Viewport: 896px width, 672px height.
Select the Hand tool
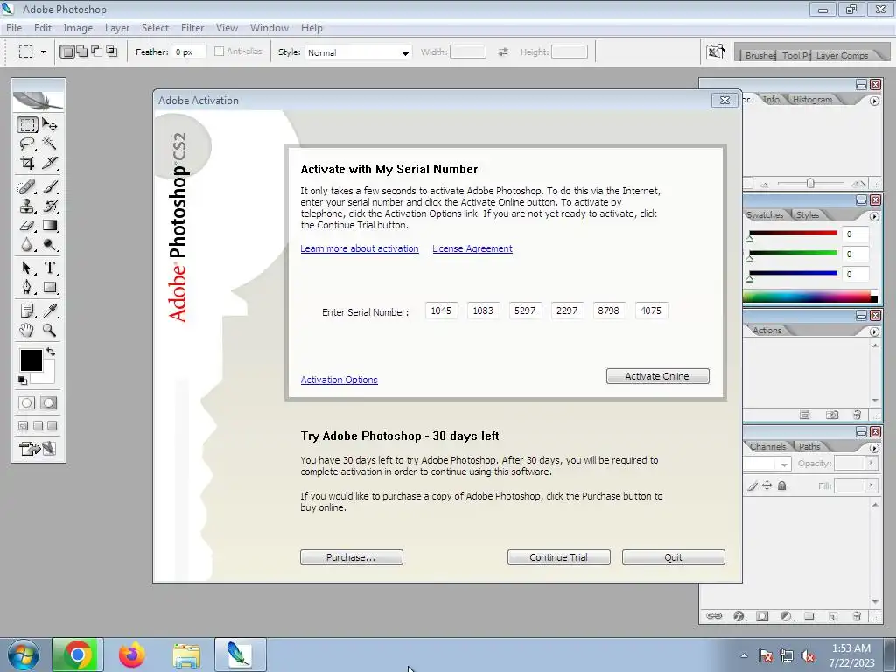pyautogui.click(x=27, y=330)
